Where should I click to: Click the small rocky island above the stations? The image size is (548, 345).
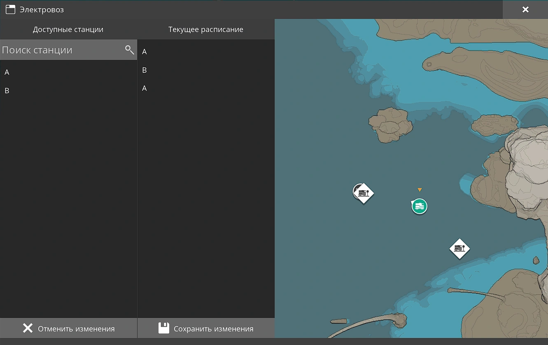pos(390,124)
